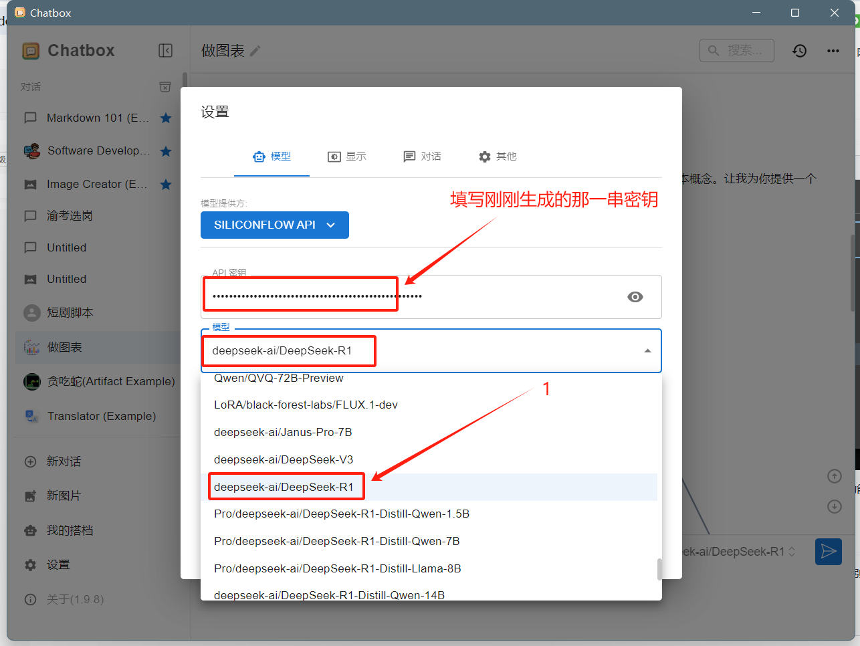Unstar the Image Creator conversation
The height and width of the screenshot is (646, 860).
point(166,184)
